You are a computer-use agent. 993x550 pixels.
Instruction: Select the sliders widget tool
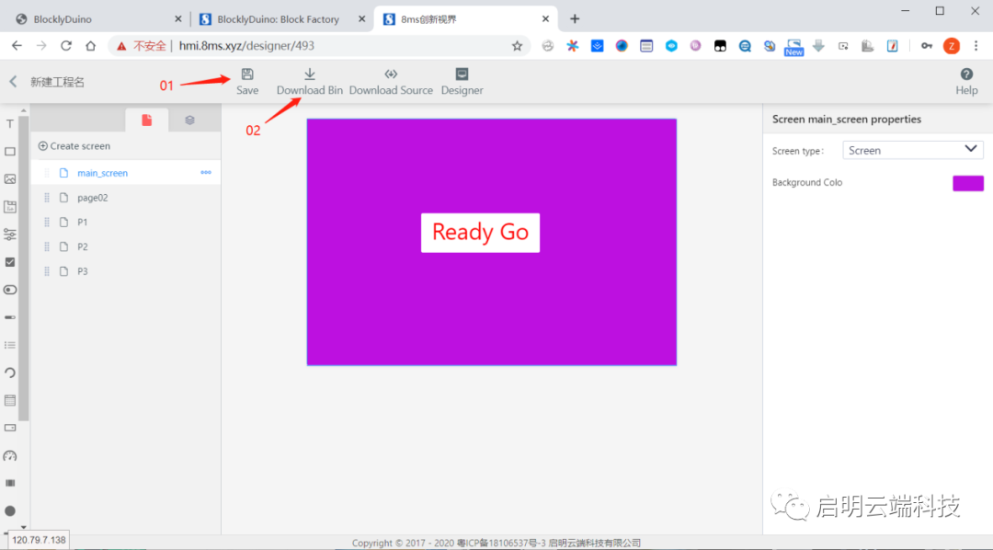(x=10, y=235)
